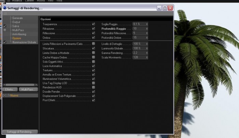
Task: Toggle the Trasparenza checkbox
Action: click(x=94, y=24)
